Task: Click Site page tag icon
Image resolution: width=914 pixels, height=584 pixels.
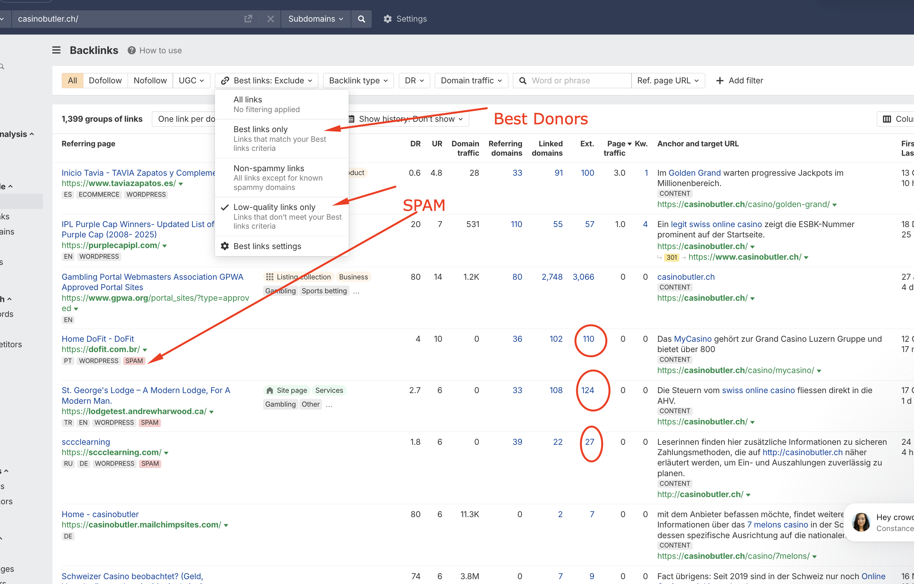Action: tap(270, 391)
